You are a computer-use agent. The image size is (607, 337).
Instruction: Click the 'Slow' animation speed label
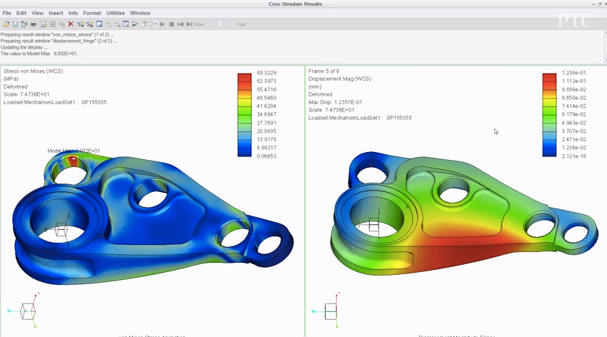[x=199, y=24]
